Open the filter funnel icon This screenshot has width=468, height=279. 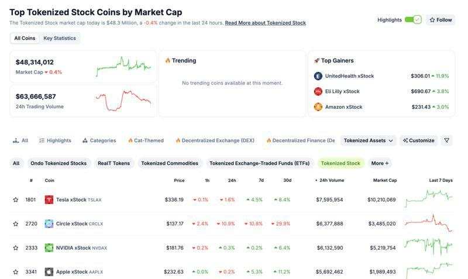(447, 140)
